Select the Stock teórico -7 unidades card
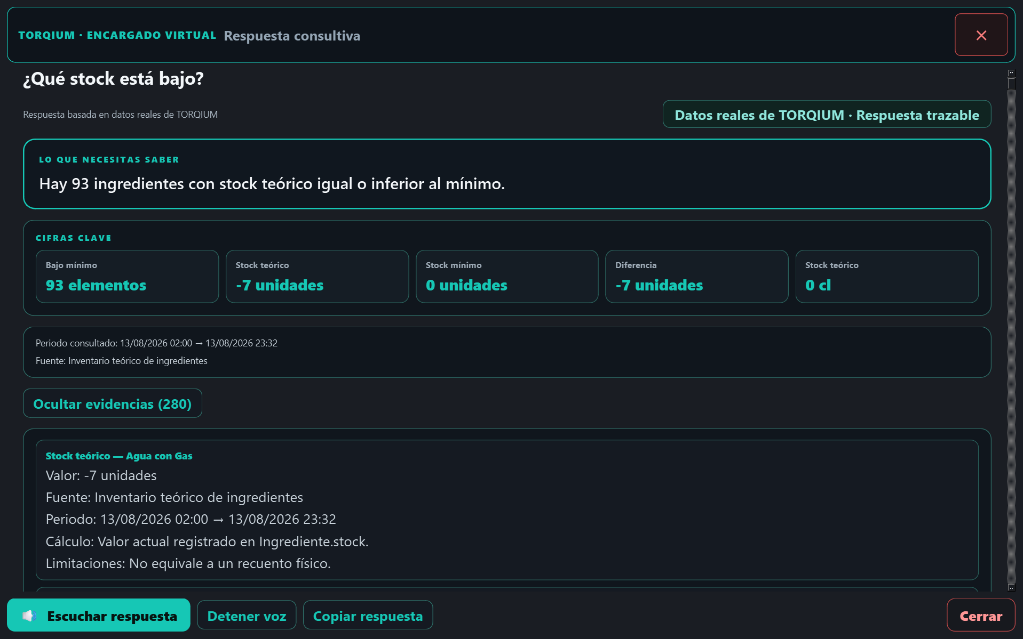The image size is (1023, 639). coord(318,277)
